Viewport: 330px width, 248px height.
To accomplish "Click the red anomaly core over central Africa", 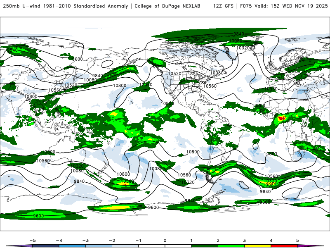I will click(x=281, y=118).
